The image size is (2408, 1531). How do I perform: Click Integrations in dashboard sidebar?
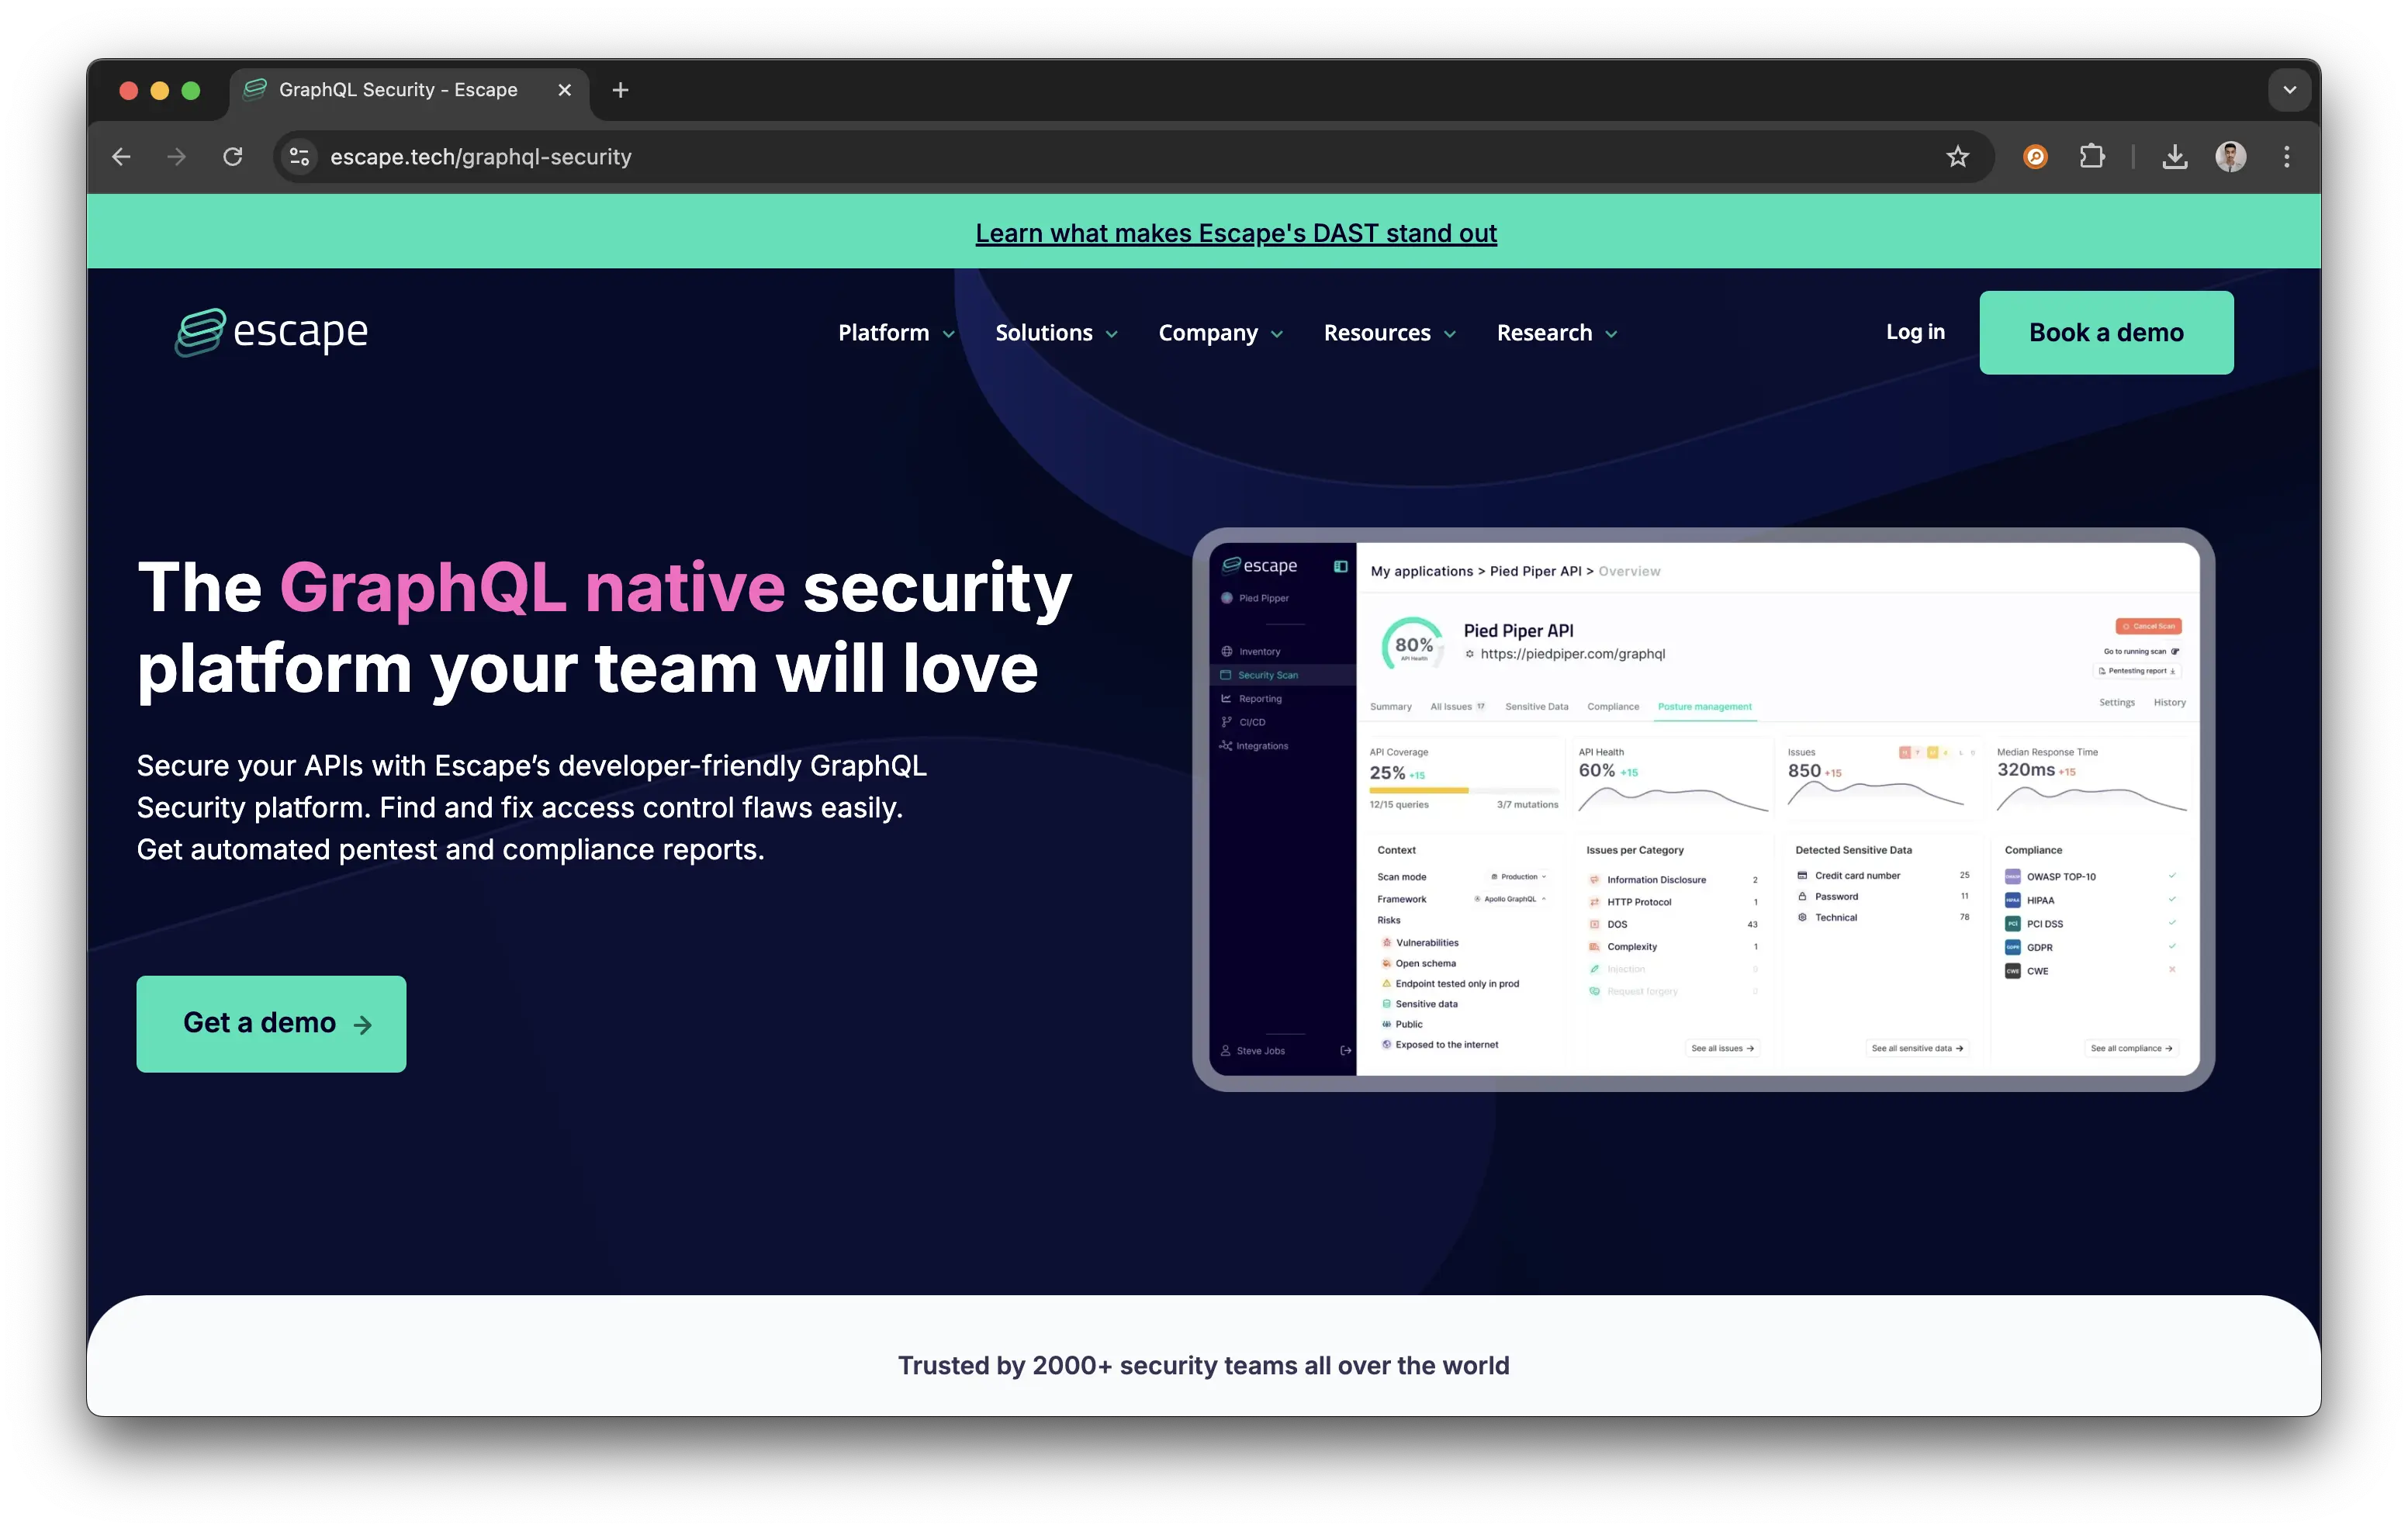1253,746
